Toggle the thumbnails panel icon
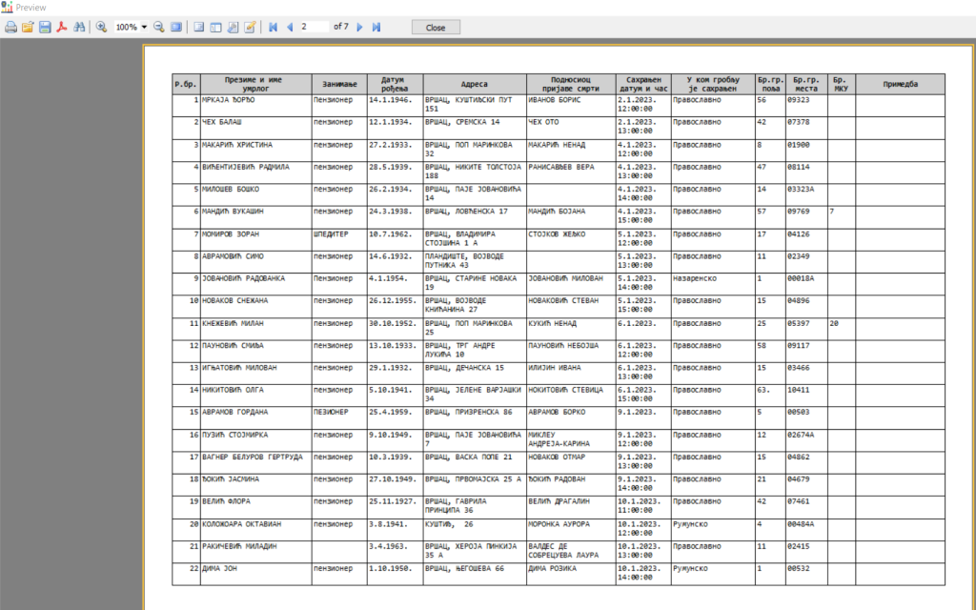976x610 pixels. (216, 28)
